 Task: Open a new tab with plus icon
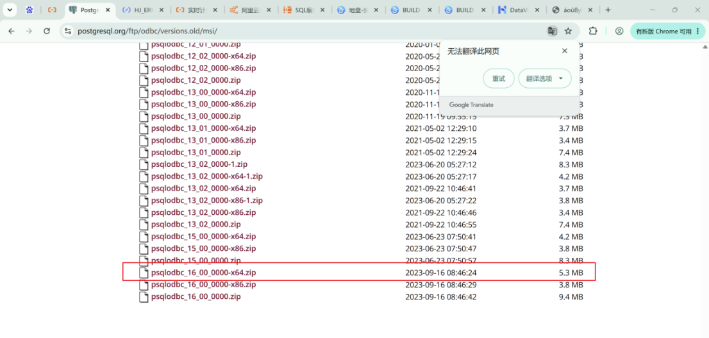point(608,10)
